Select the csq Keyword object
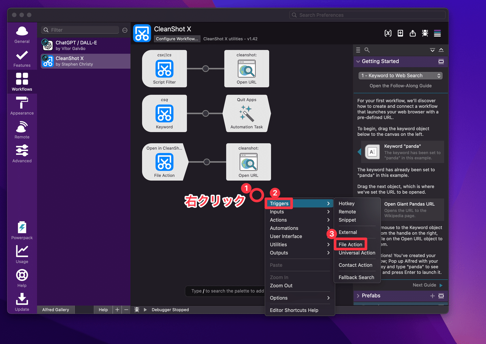 coord(164,113)
